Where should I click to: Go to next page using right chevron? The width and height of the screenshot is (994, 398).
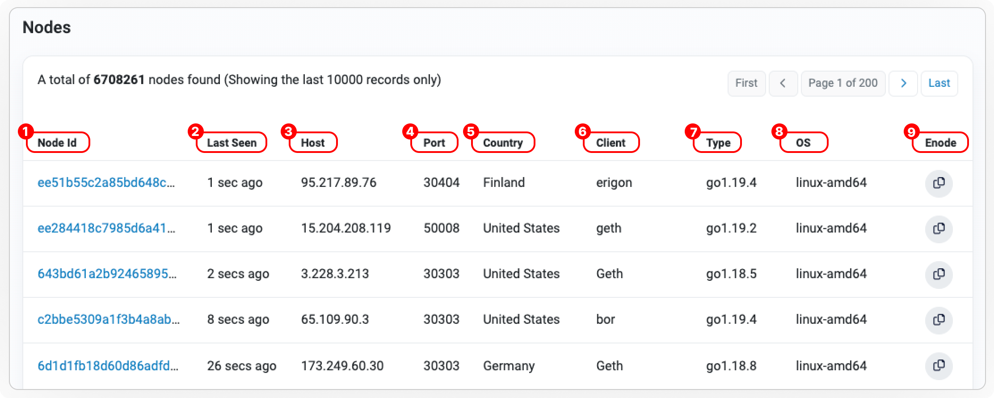[x=903, y=83]
